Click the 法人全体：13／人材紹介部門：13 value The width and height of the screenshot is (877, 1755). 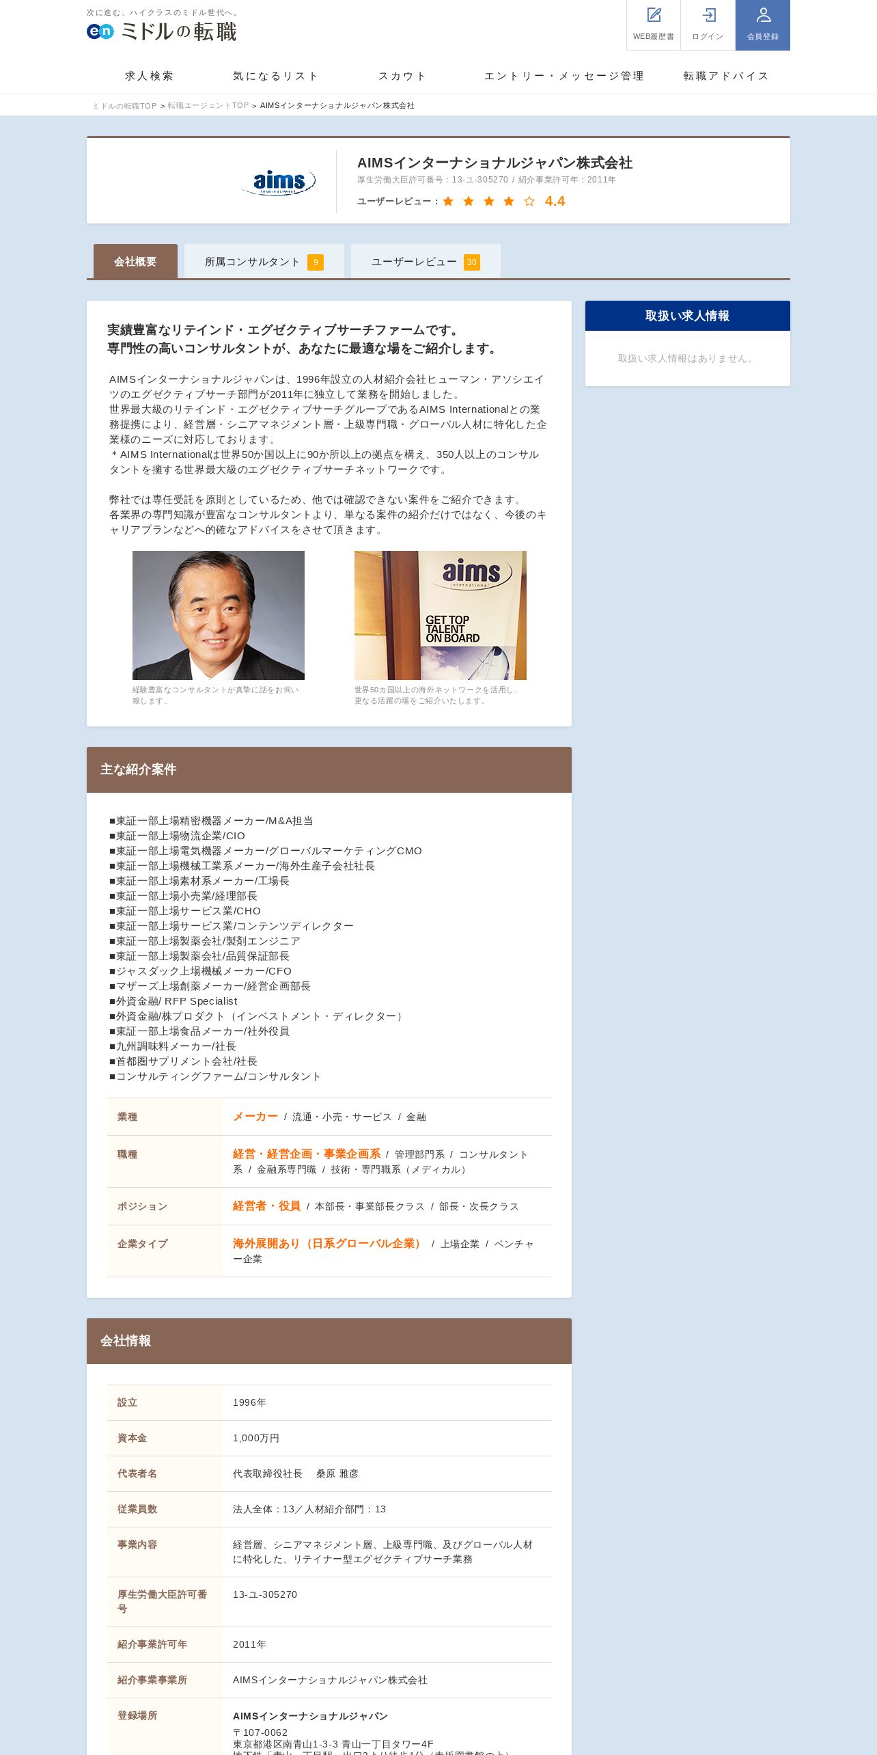pyautogui.click(x=309, y=1509)
